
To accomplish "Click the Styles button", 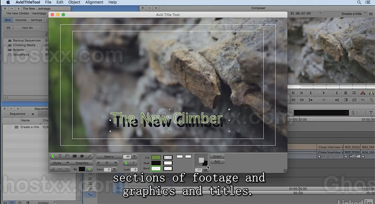I will (x=57, y=163).
